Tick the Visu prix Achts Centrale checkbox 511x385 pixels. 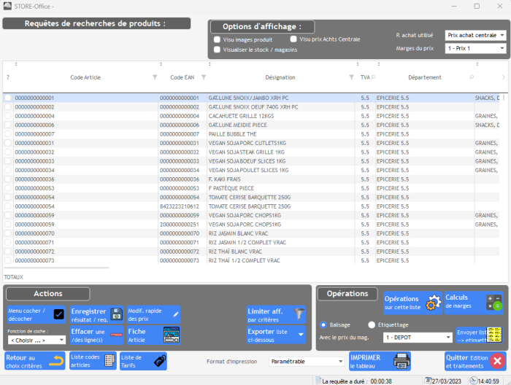293,39
